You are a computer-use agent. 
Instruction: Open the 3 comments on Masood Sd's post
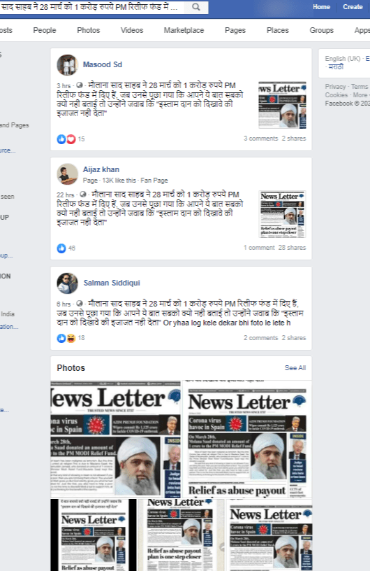click(x=260, y=139)
